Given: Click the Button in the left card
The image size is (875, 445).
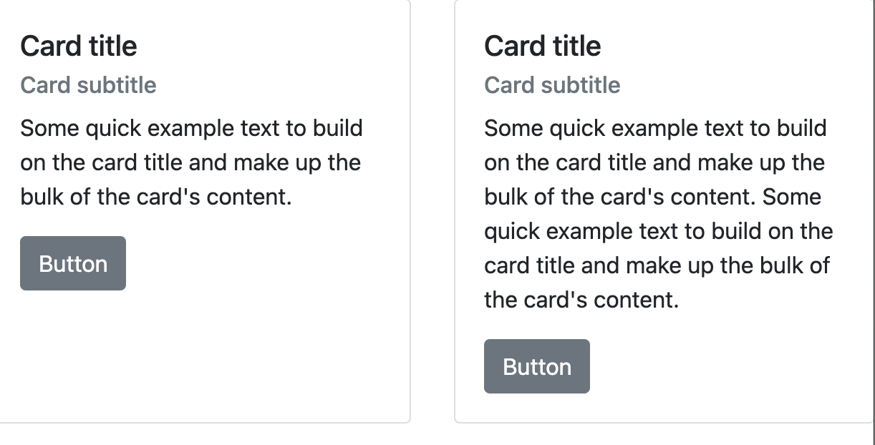Looking at the screenshot, I should 72,263.
